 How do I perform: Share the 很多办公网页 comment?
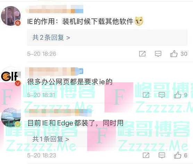click(146, 95)
